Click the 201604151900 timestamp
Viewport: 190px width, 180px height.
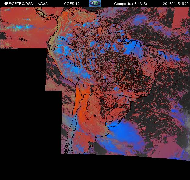(x=176, y=4)
